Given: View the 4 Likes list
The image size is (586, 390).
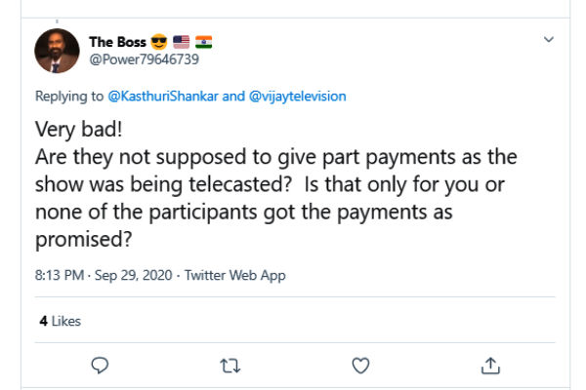Looking at the screenshot, I should click(60, 321).
